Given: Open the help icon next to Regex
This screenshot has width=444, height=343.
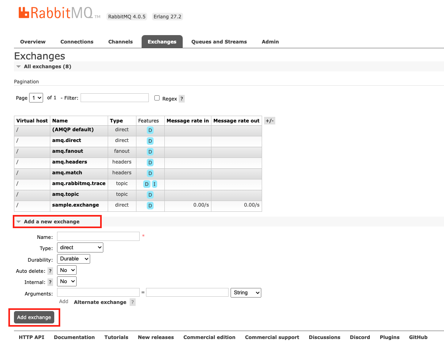Looking at the screenshot, I should pos(182,99).
